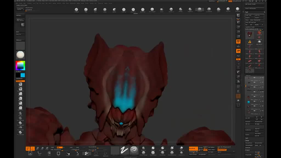Click the SwitchColor button
The image size is (281, 158).
(20, 79)
